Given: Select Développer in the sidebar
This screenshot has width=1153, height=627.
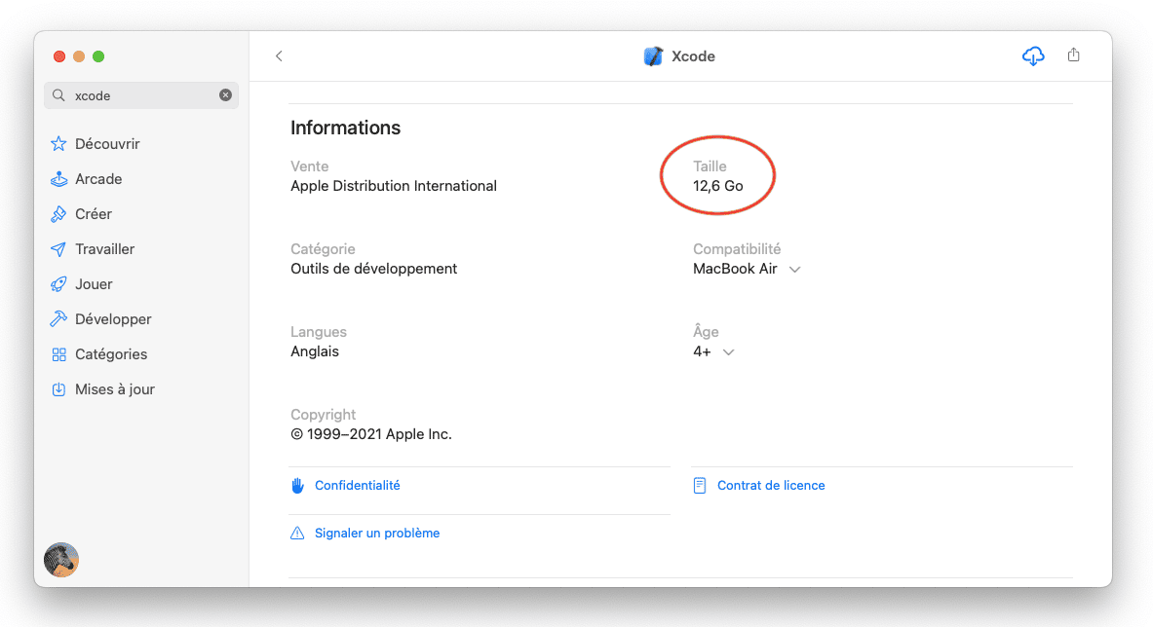Looking at the screenshot, I should [x=113, y=319].
